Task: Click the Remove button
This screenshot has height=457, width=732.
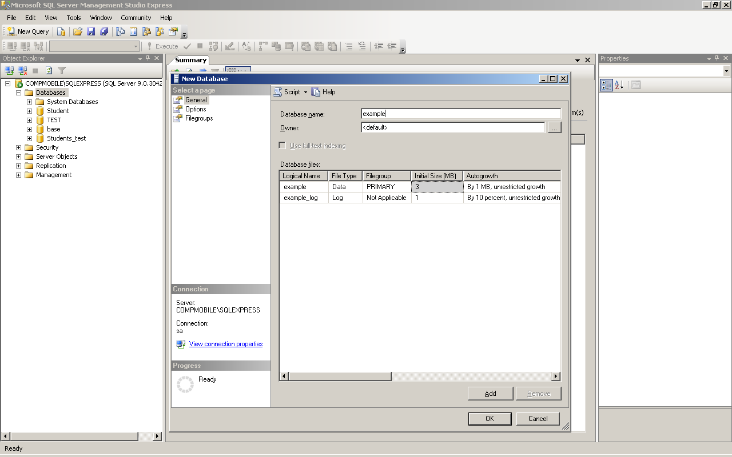Action: [538, 394]
